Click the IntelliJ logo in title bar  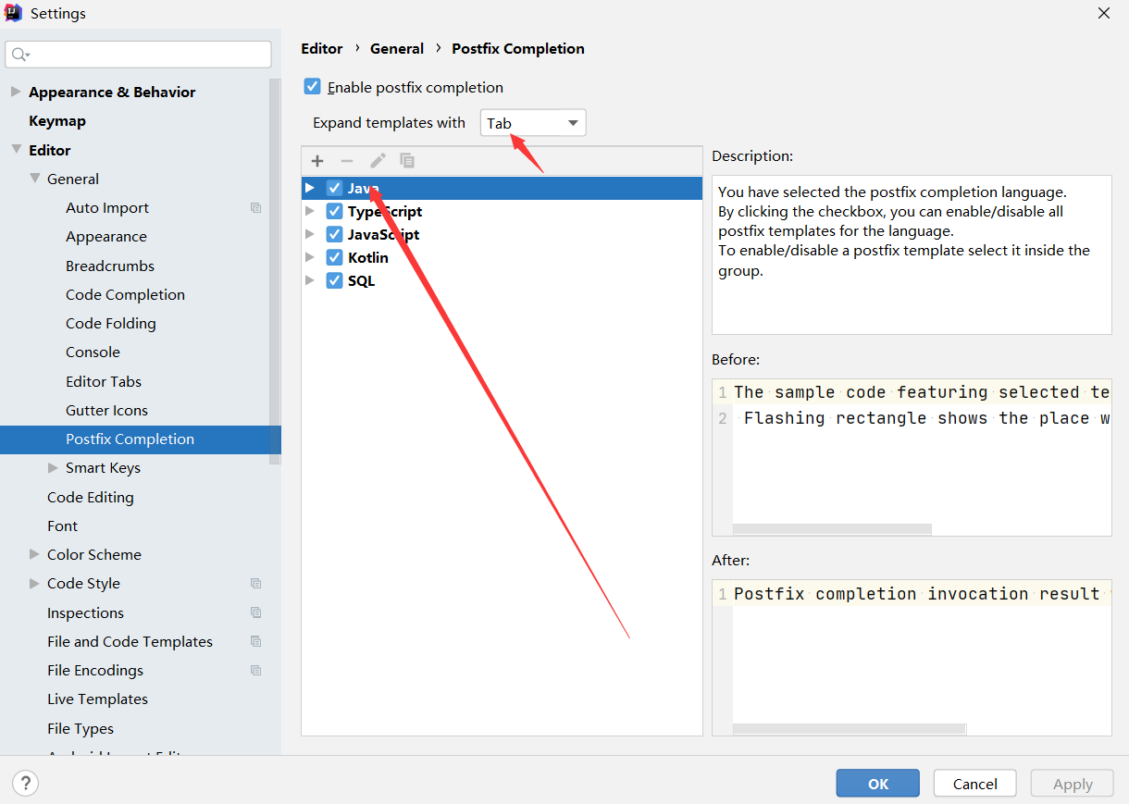pos(14,13)
